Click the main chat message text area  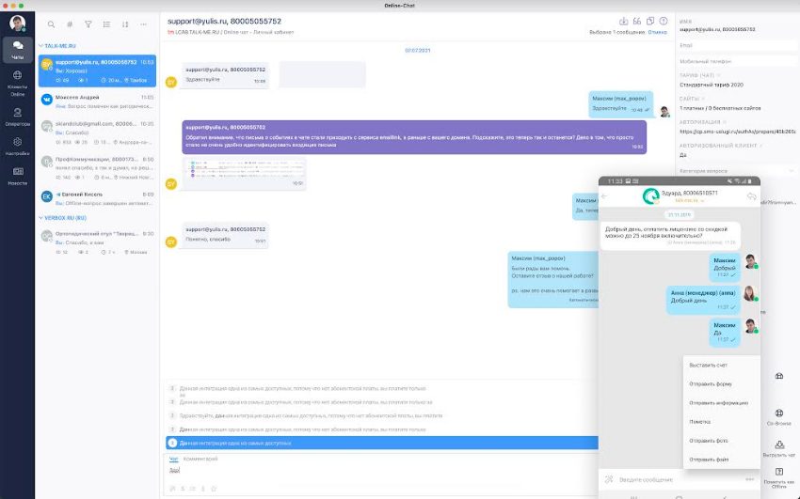380,473
